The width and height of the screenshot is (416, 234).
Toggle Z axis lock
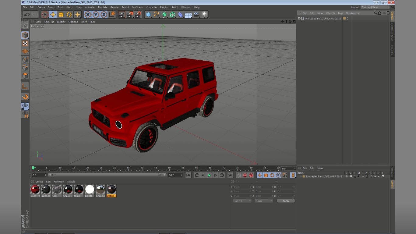[104, 14]
